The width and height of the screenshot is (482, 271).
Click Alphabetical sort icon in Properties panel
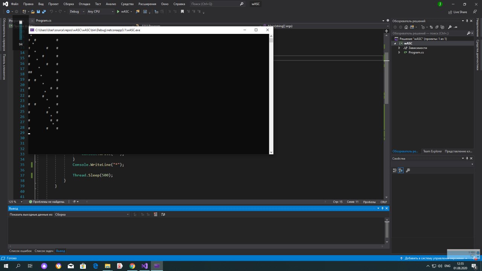[401, 170]
